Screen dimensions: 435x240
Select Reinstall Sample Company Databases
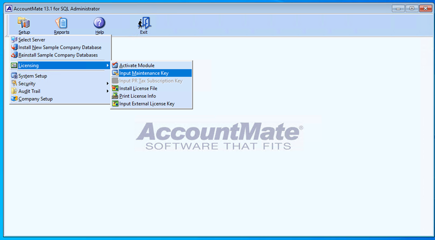click(x=58, y=55)
